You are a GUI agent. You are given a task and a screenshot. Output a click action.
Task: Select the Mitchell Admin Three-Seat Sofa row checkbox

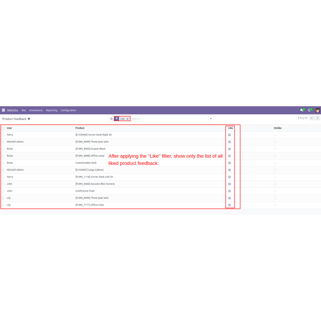coord(3,142)
